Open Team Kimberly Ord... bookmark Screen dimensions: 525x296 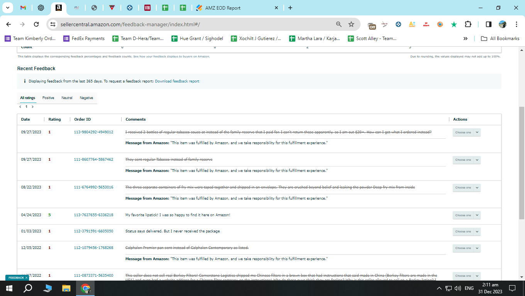30,39
